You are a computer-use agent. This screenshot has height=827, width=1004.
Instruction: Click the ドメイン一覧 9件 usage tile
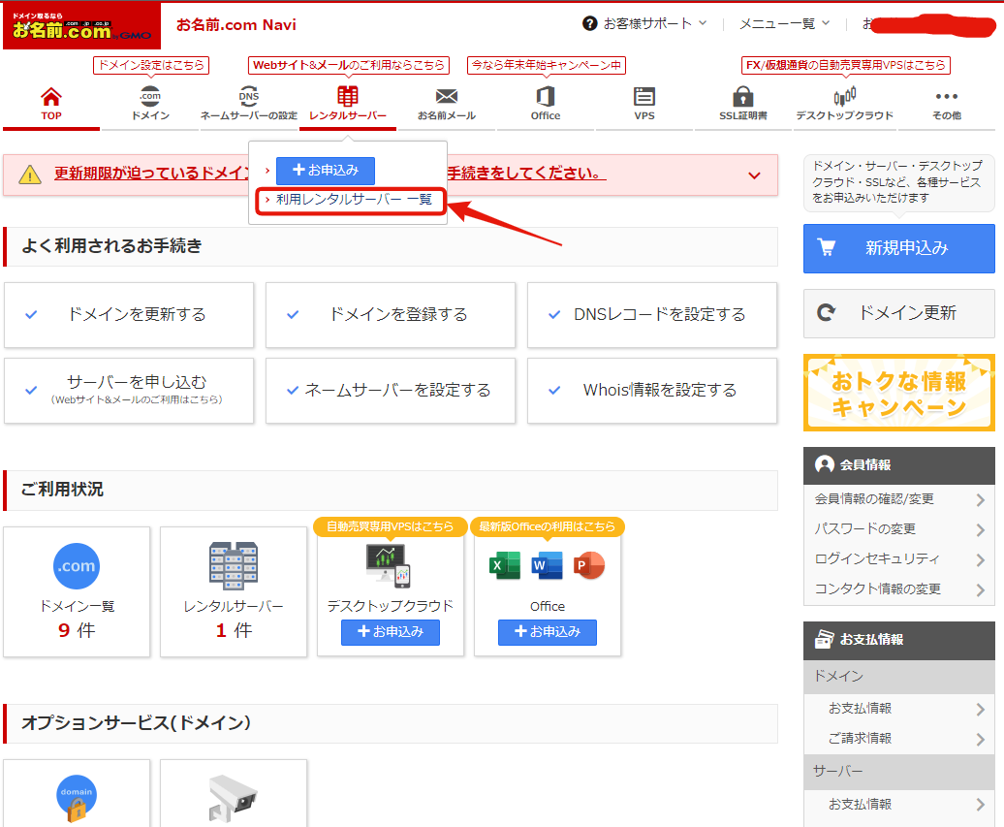coord(77,591)
